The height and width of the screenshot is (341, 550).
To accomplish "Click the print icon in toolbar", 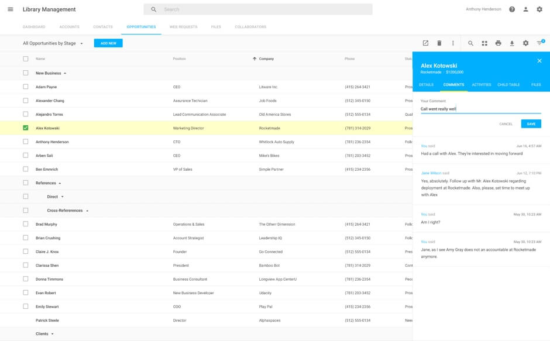I will click(x=498, y=43).
